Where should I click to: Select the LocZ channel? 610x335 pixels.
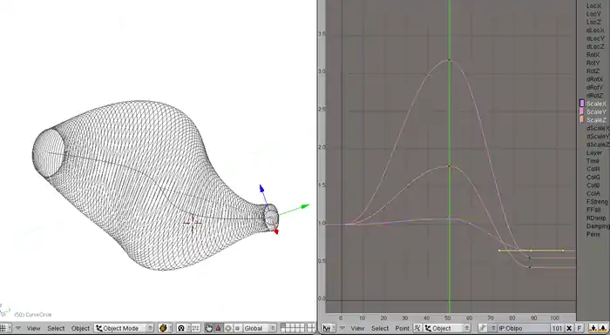click(593, 22)
